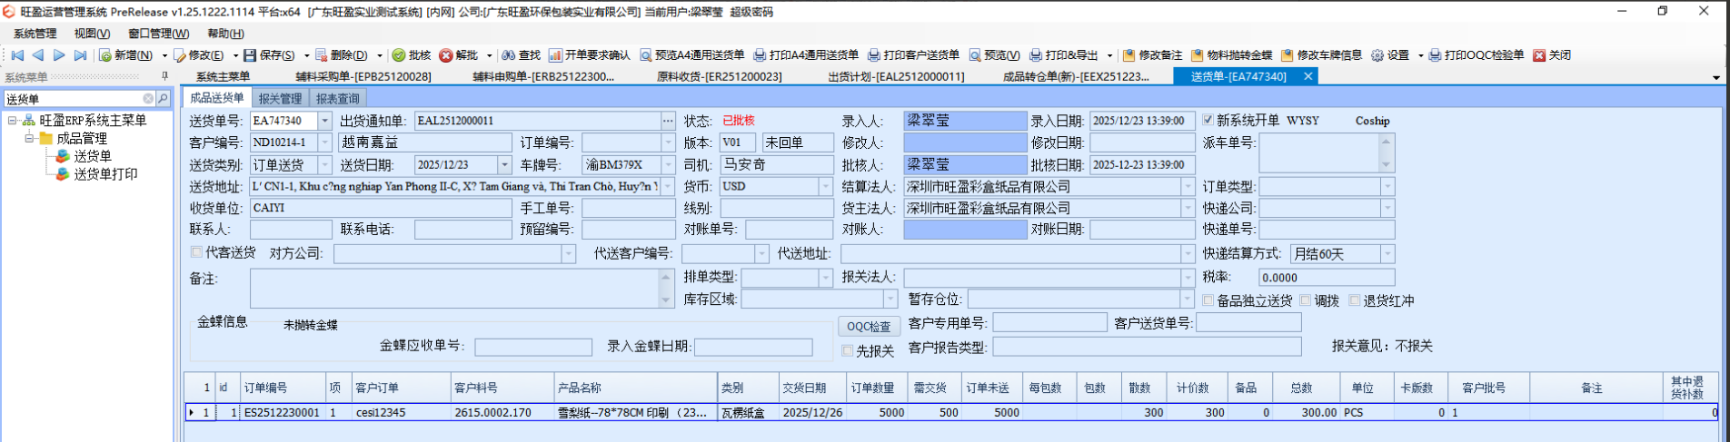Clear the 送货单 menu search text
The width and height of the screenshot is (1730, 442).
coord(148,98)
